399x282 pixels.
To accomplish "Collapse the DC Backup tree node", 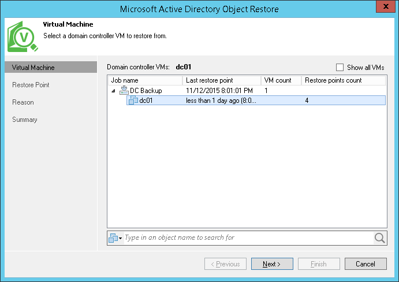I will pos(113,91).
